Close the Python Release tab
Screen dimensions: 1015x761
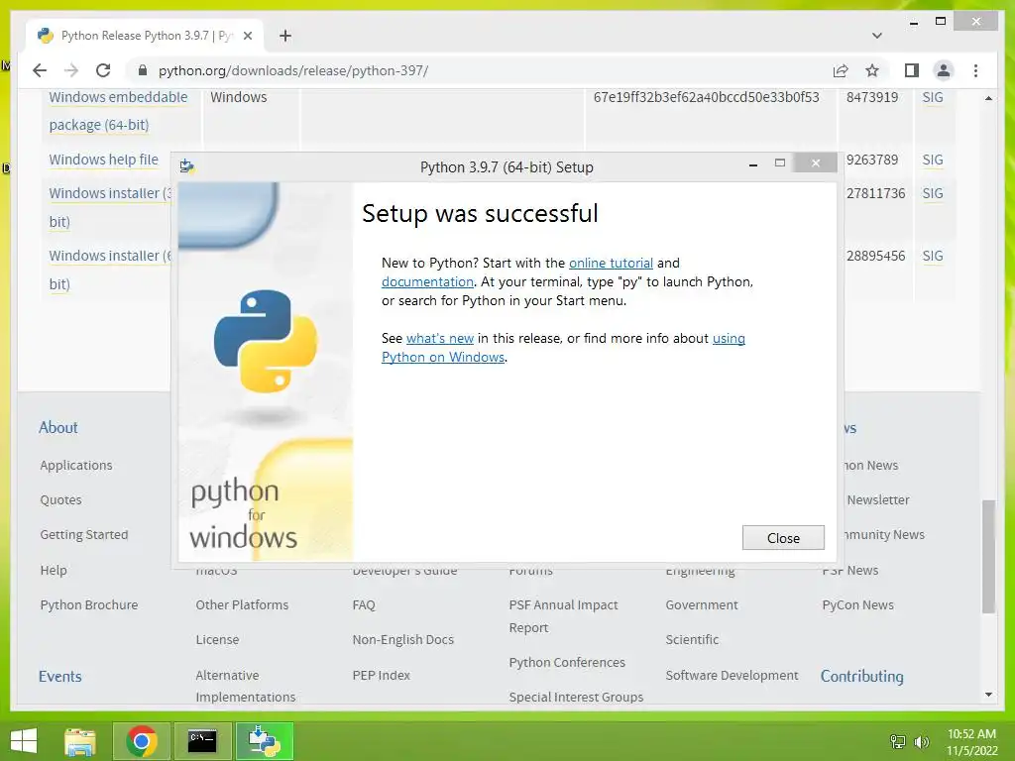(x=247, y=36)
